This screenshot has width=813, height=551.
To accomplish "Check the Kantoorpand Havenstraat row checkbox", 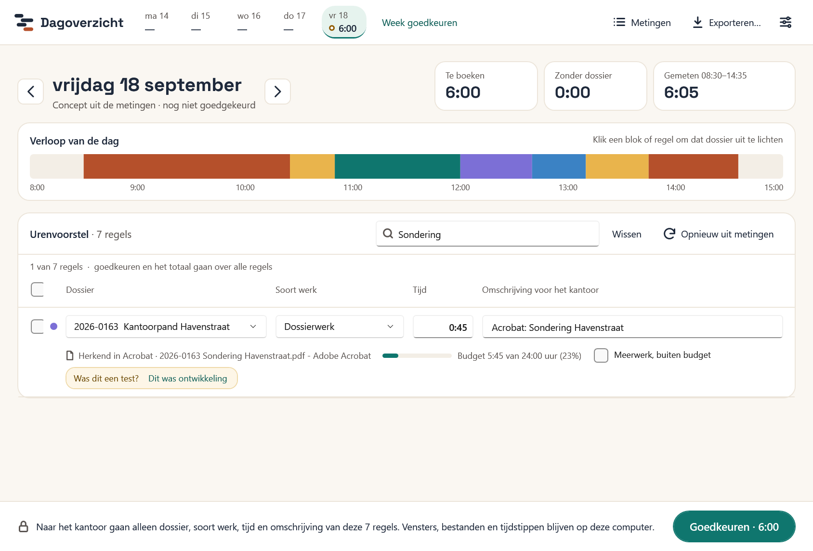I will pyautogui.click(x=37, y=327).
